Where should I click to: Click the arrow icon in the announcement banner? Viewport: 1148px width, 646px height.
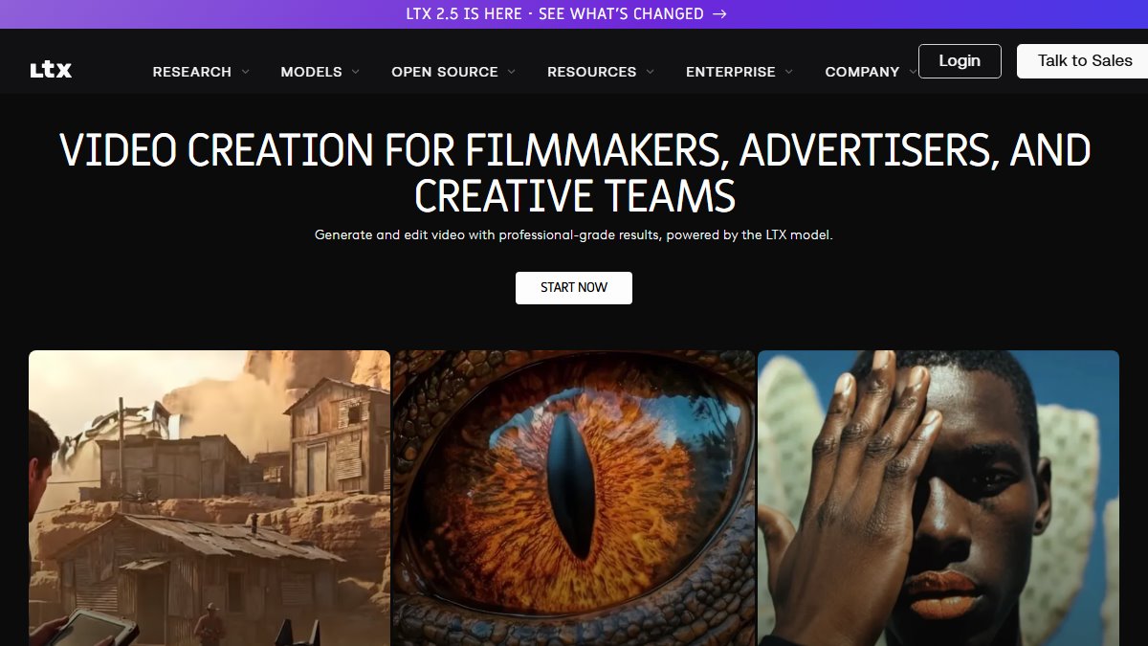pos(720,14)
